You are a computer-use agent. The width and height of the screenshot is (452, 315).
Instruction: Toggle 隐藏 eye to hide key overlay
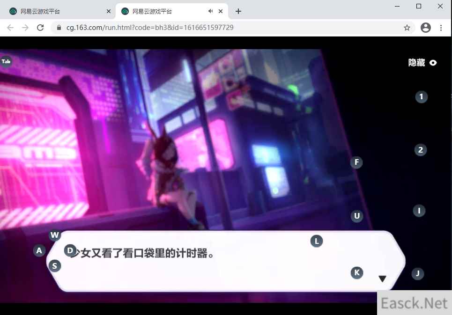click(433, 63)
